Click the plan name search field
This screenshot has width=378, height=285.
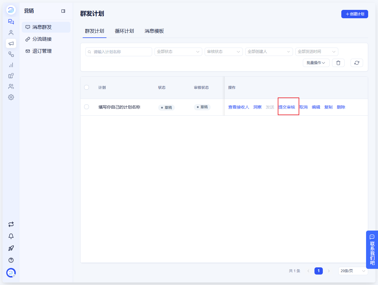point(119,52)
